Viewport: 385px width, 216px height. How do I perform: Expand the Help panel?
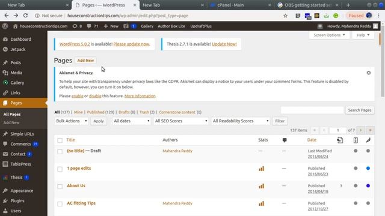pyautogui.click(x=363, y=35)
